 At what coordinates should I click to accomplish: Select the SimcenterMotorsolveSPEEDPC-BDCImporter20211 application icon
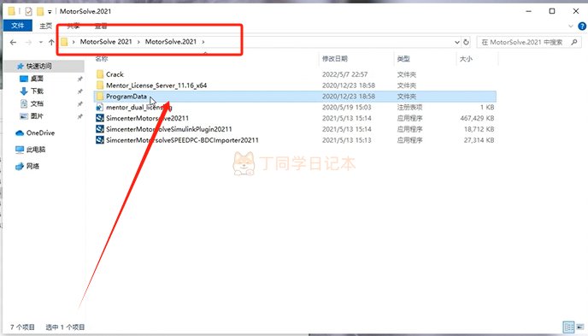tap(100, 140)
